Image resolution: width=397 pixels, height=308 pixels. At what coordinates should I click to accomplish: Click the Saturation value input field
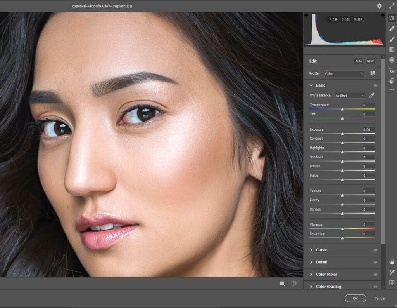pos(369,234)
